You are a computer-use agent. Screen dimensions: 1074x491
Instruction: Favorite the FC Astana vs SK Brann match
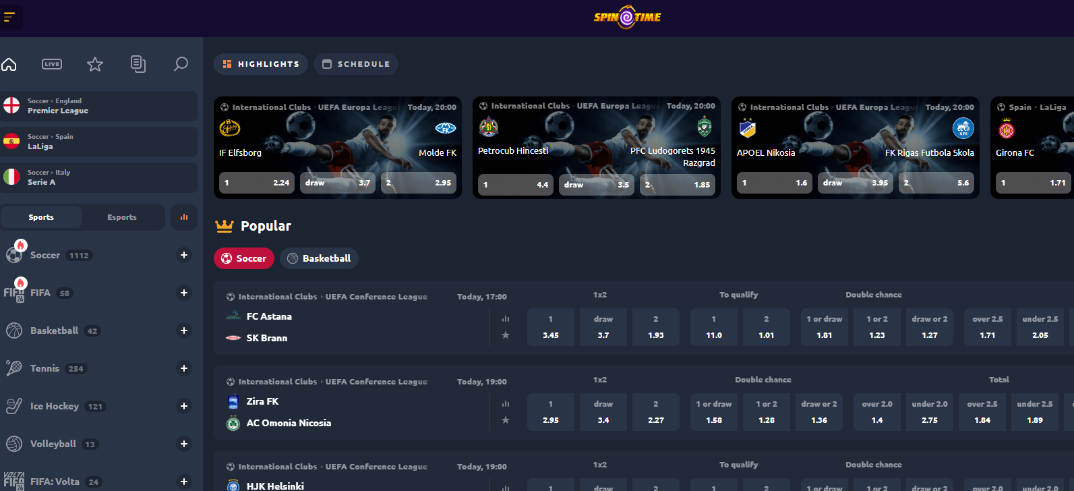tap(506, 335)
